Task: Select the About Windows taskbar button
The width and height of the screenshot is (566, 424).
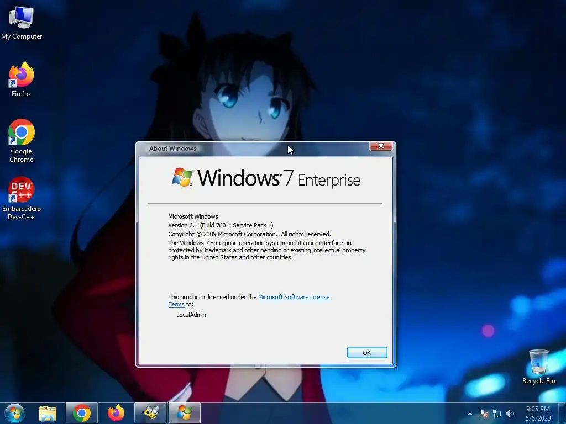Action: (185, 413)
